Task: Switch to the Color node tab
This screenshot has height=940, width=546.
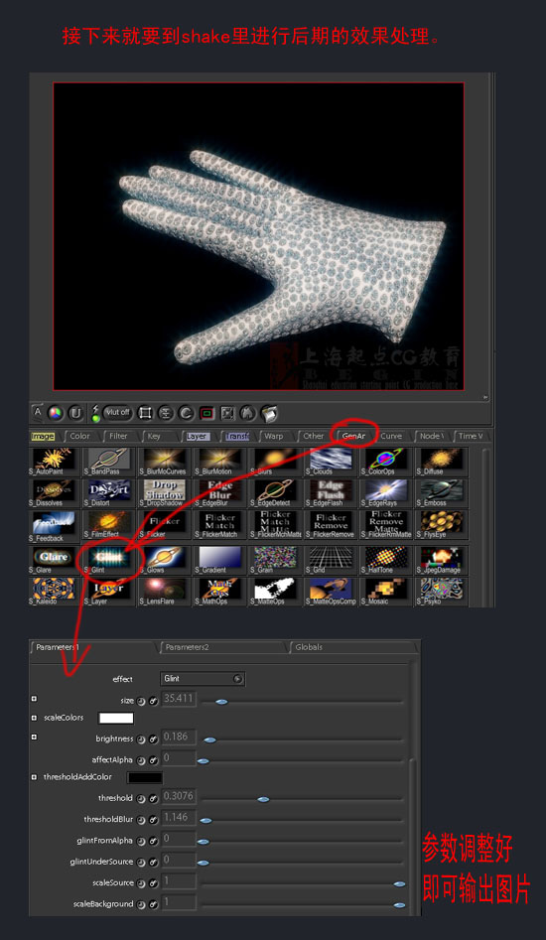Action: pos(79,436)
